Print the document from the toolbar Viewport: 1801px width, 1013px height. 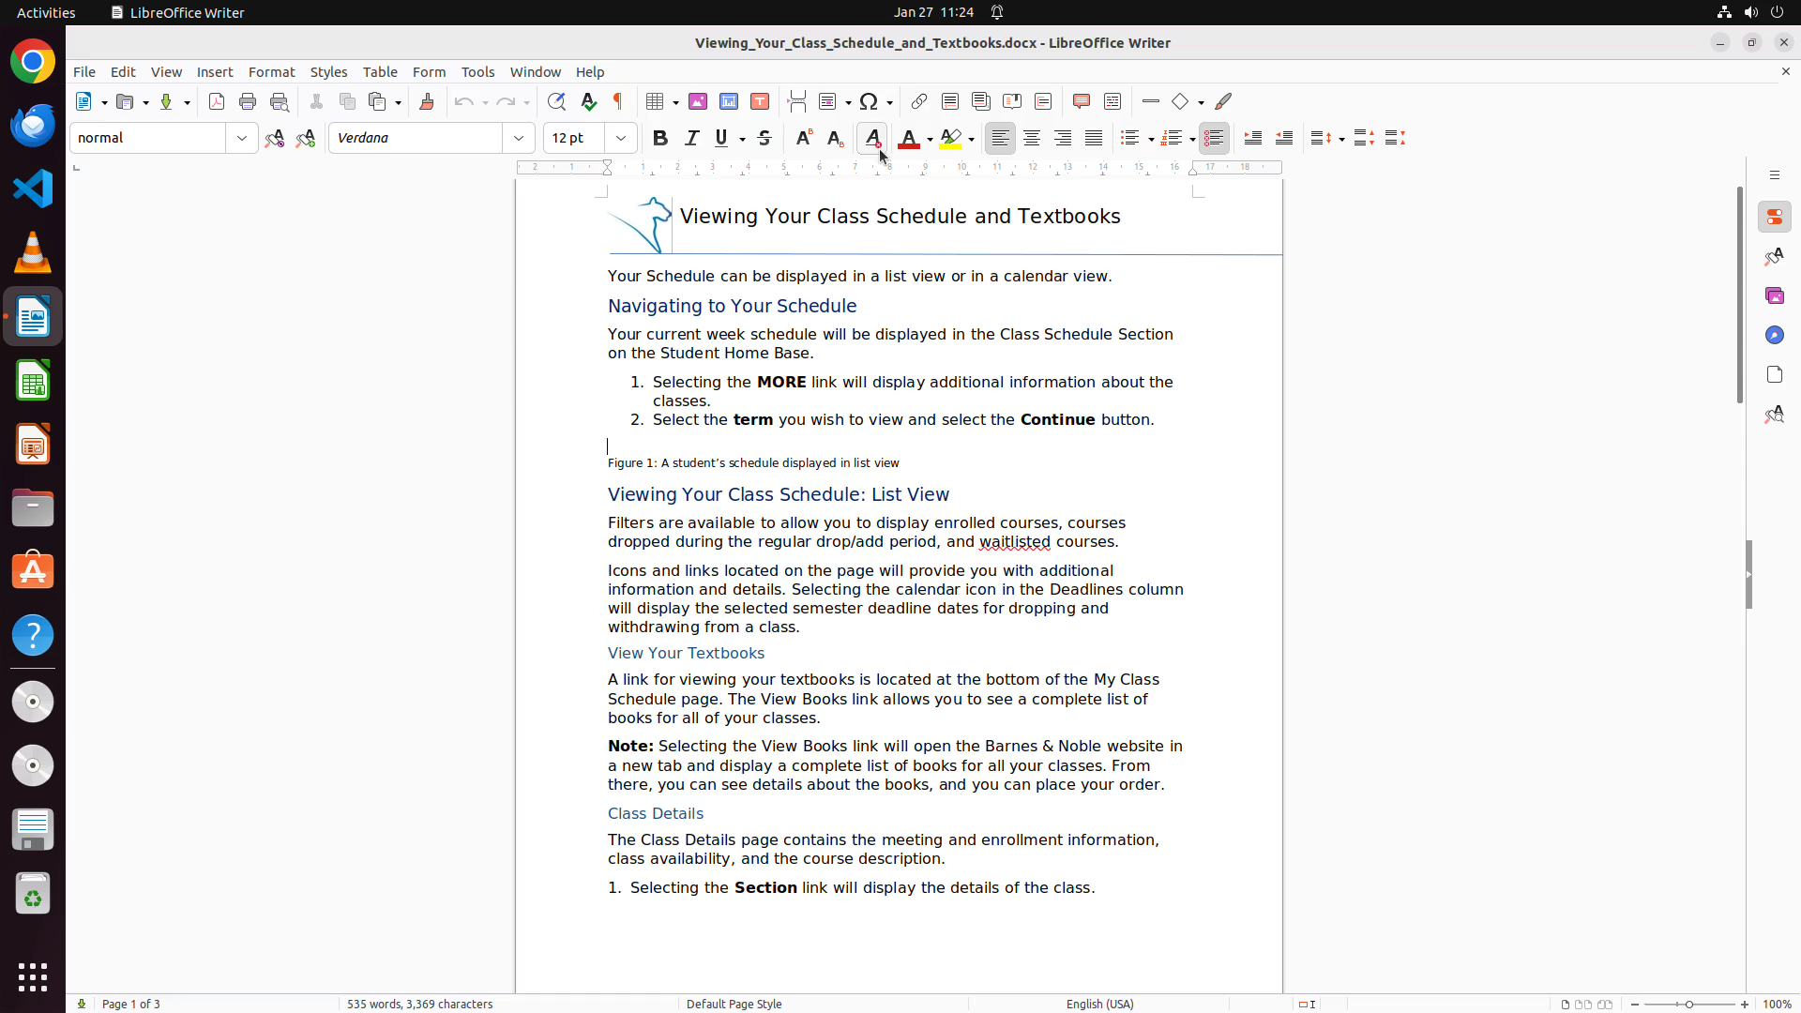(248, 101)
